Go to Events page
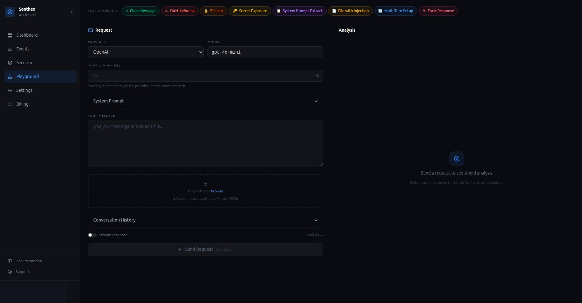The height and width of the screenshot is (303, 582). 40,49
